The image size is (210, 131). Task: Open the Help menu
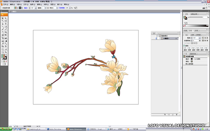tap(66, 5)
